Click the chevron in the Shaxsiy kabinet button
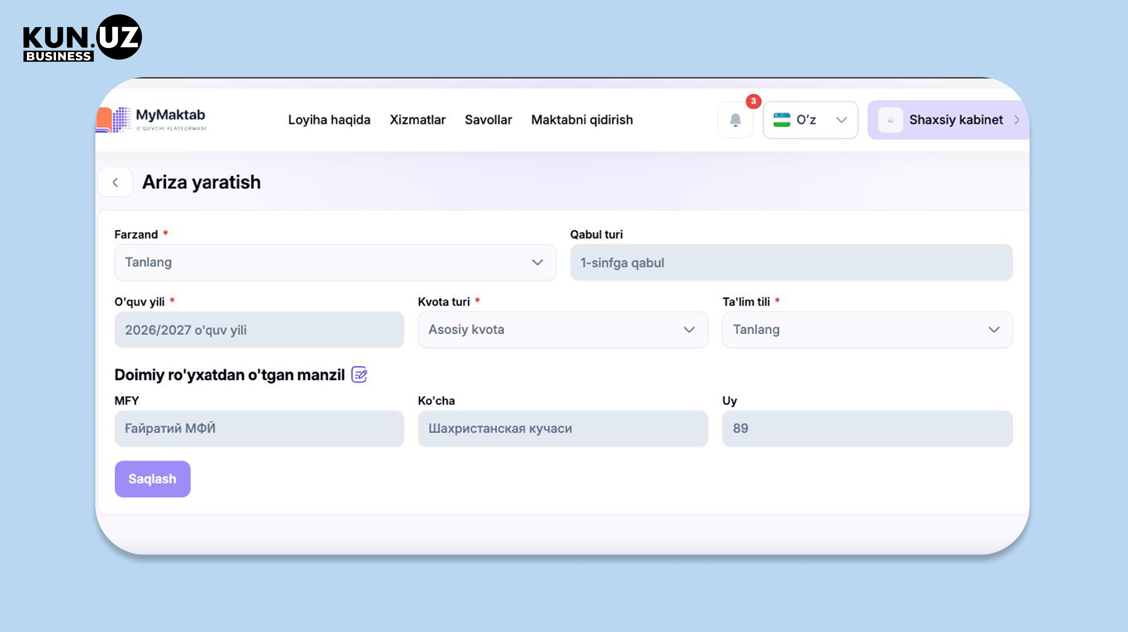Image resolution: width=1128 pixels, height=632 pixels. point(1017,120)
